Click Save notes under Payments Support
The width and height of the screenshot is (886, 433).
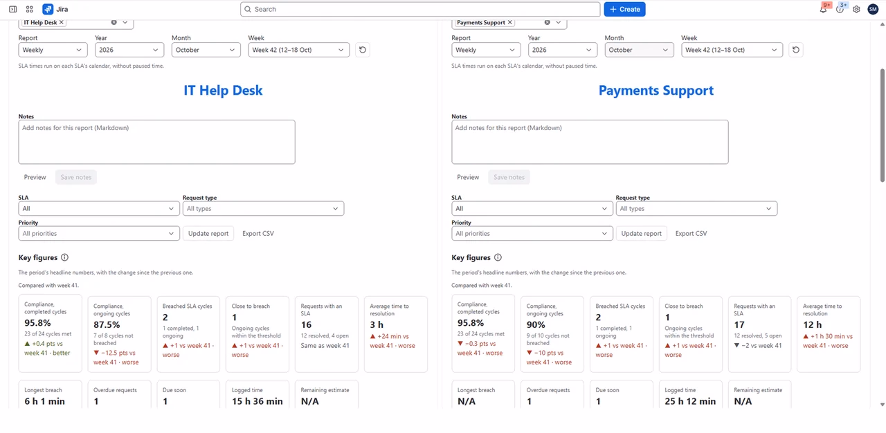(x=509, y=177)
